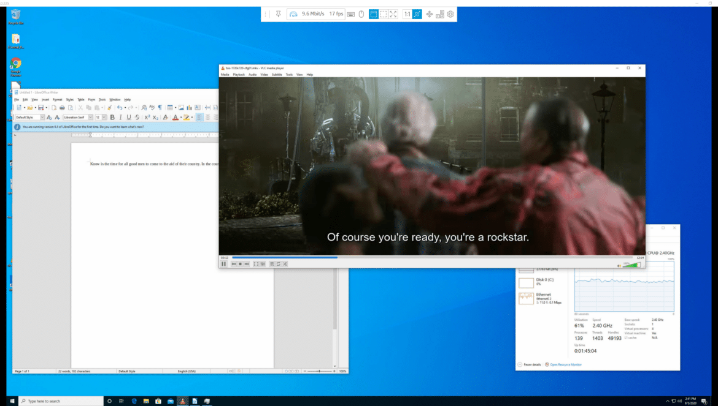Open the VLC Media menu
718x406 pixels.
[x=225, y=75]
